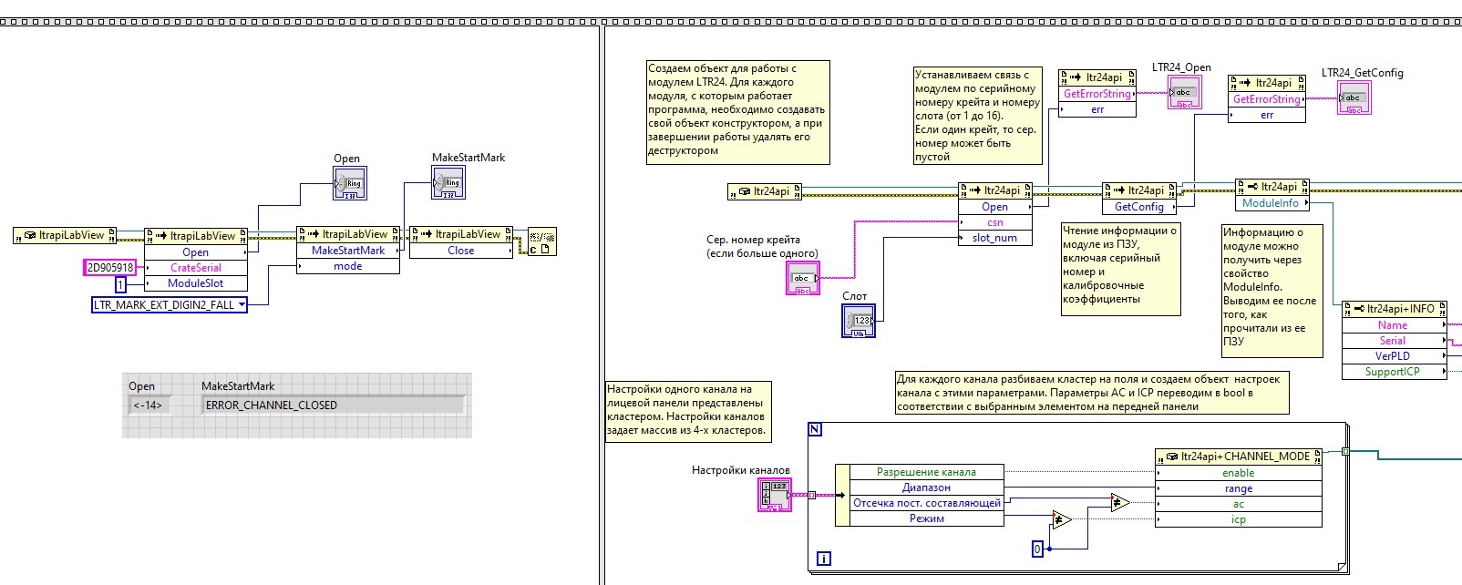The width and height of the screenshot is (1462, 585).
Task: Select the error cluster terminal after Close
Action: click(541, 242)
